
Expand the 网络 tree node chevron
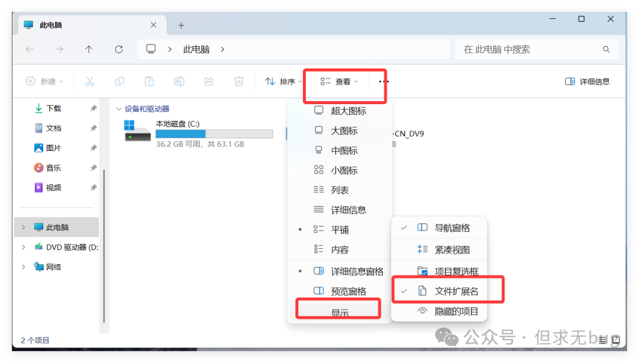[24, 267]
